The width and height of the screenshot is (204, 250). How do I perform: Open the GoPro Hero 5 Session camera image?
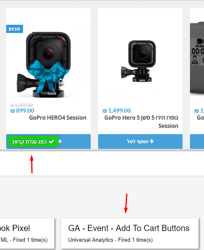pyautogui.click(x=138, y=61)
